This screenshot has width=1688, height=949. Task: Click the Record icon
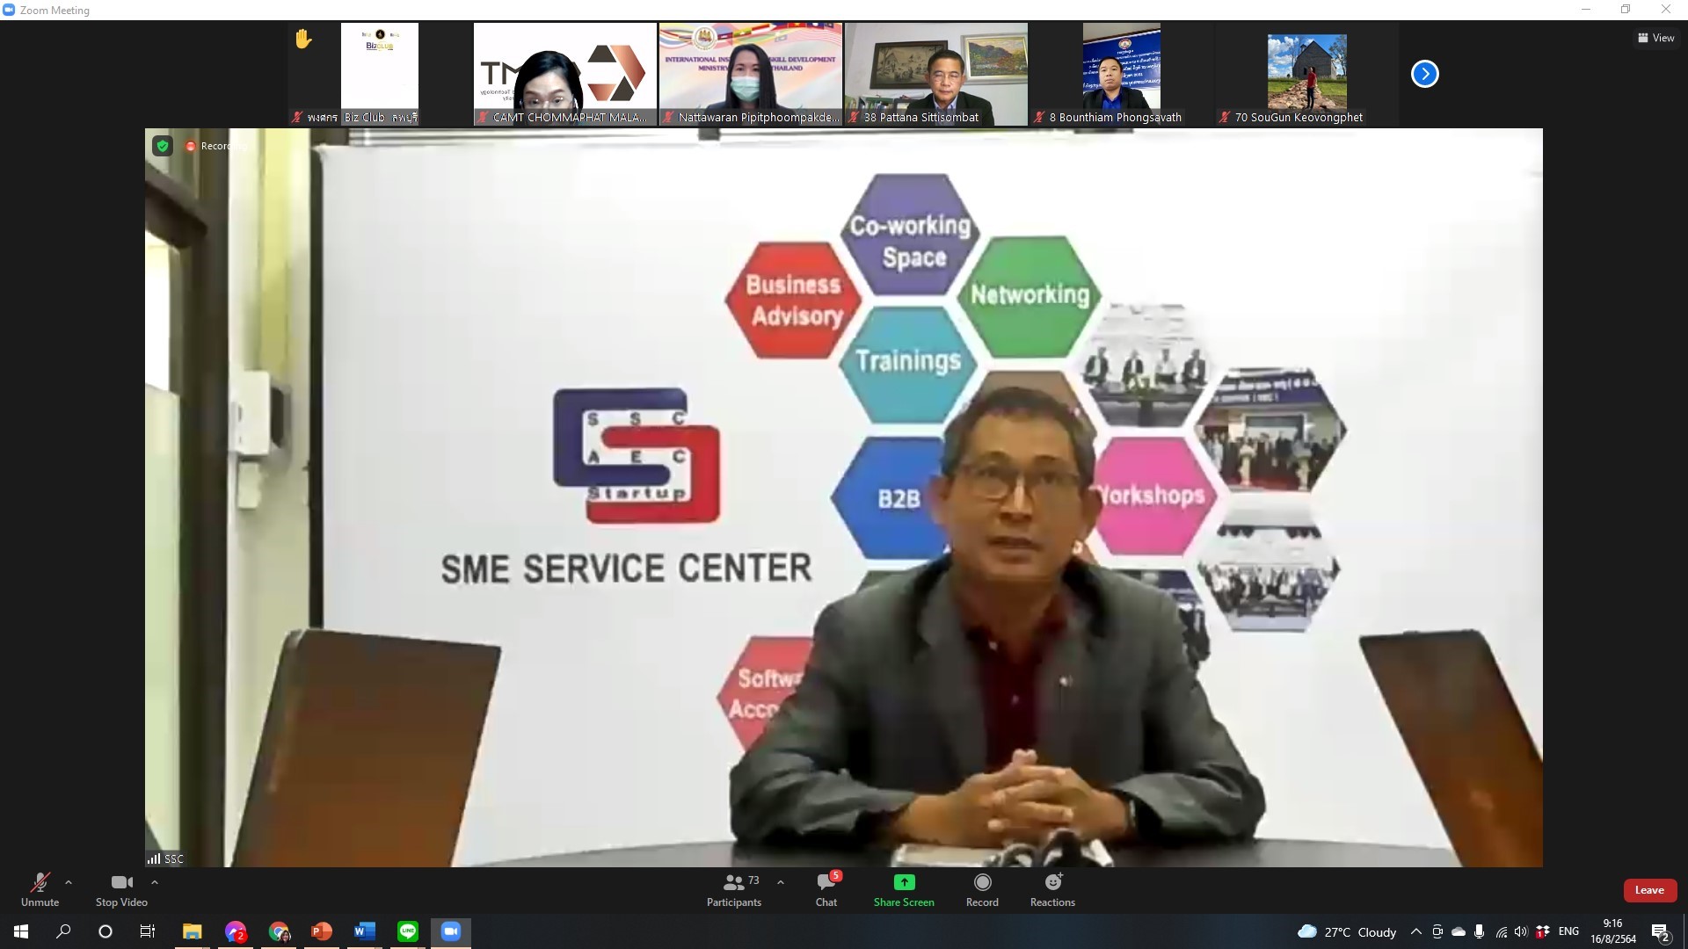point(982,882)
